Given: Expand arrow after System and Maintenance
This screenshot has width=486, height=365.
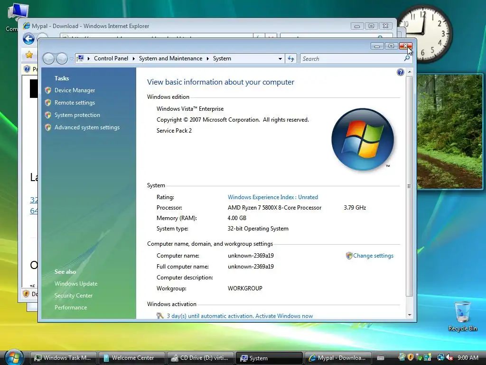Looking at the screenshot, I should 208,58.
